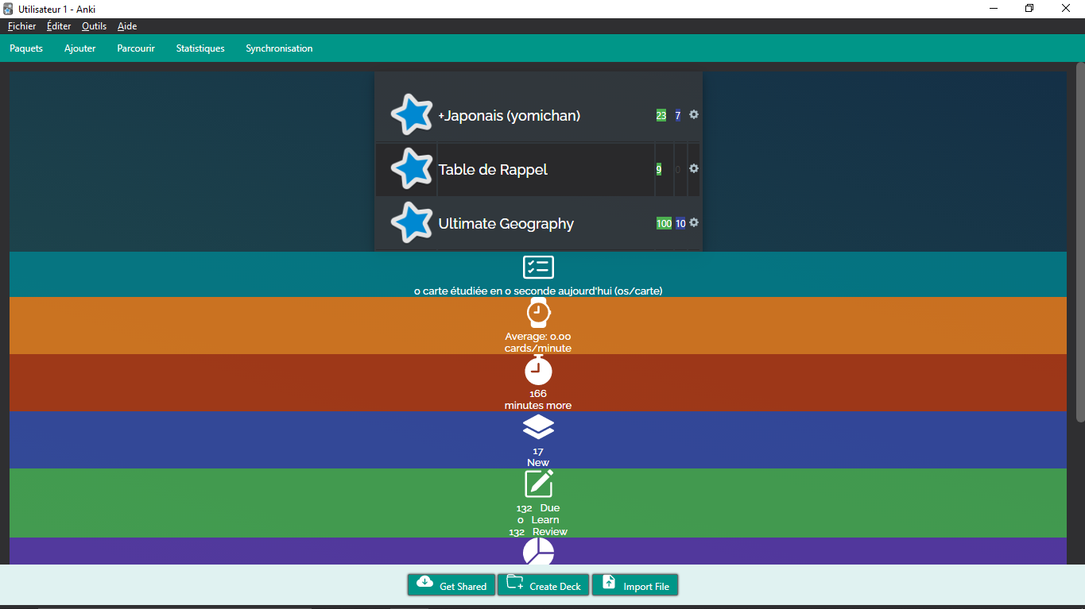Click the '132 Review' text
The width and height of the screenshot is (1085, 609).
(538, 531)
